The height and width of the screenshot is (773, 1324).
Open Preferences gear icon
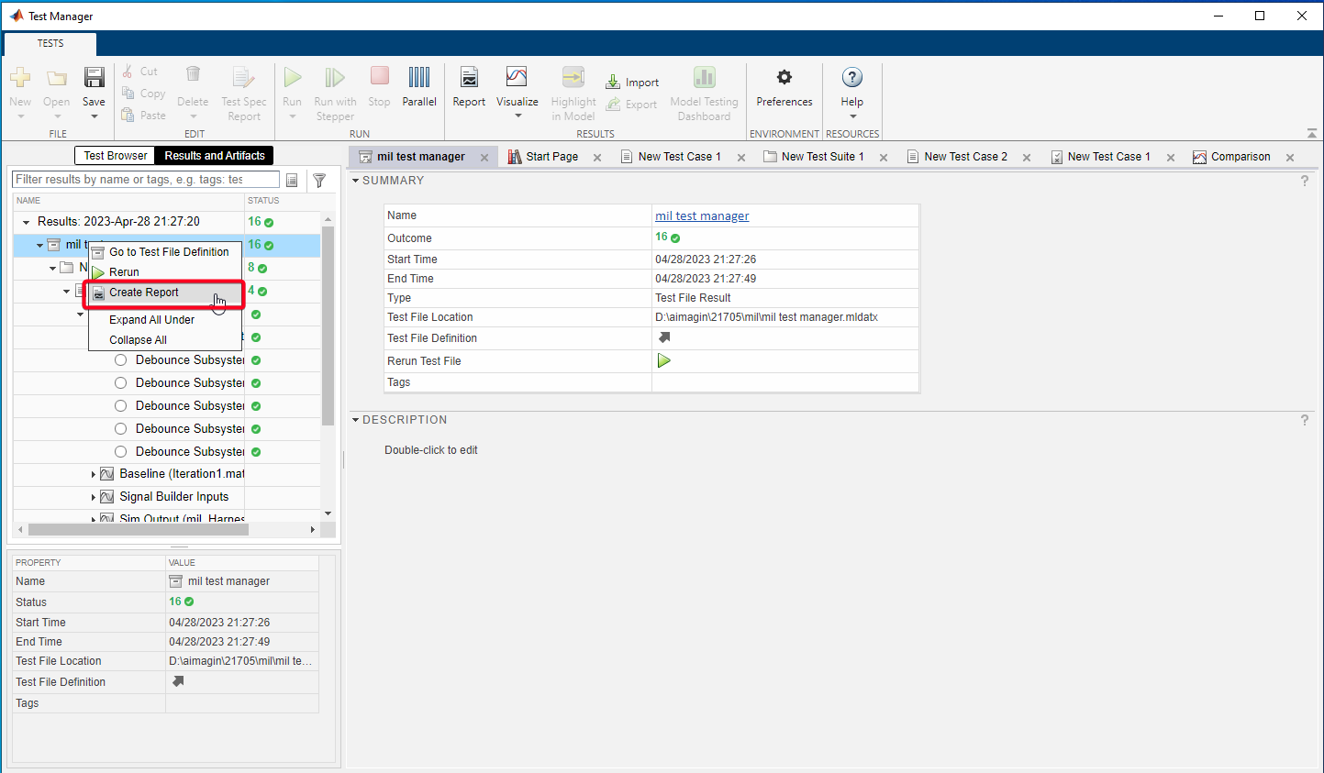coord(784,77)
